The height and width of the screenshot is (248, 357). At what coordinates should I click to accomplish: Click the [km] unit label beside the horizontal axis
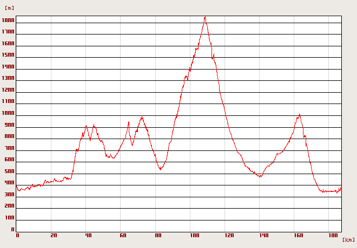(348, 239)
